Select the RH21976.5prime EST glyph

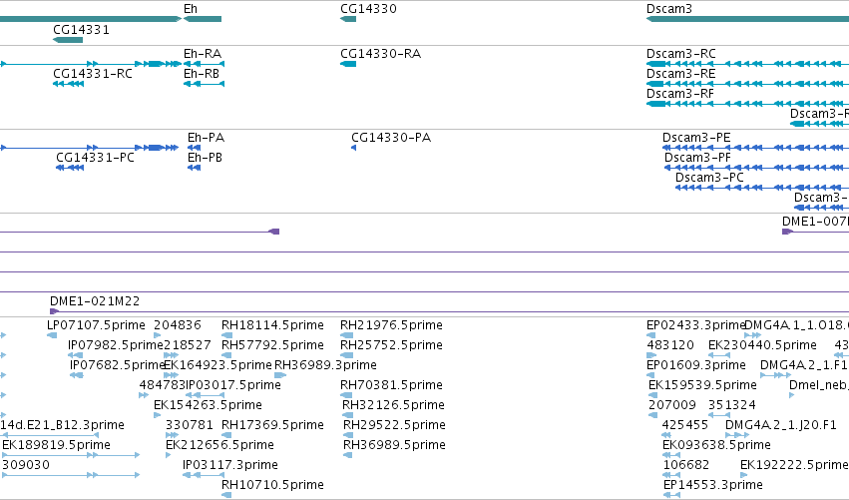point(346,335)
